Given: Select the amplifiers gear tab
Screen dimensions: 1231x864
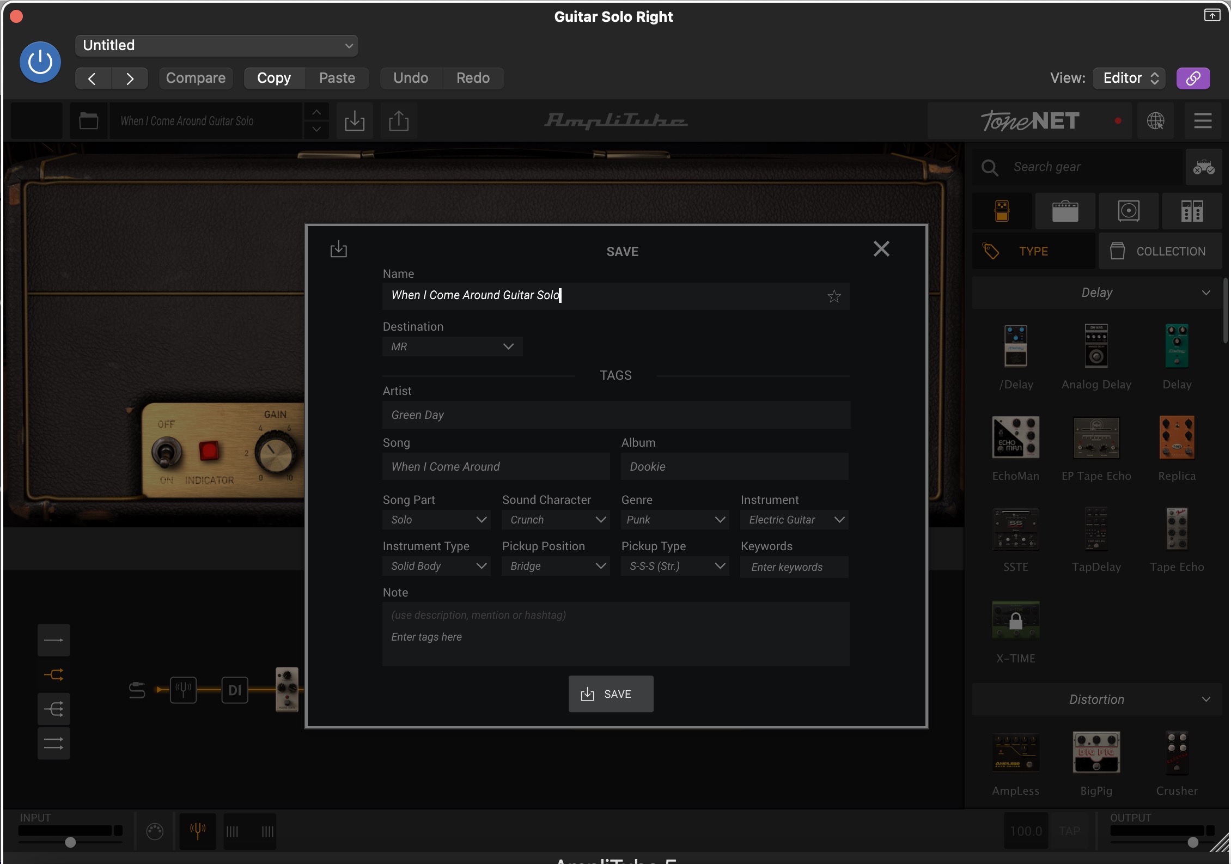Looking at the screenshot, I should coord(1065,211).
